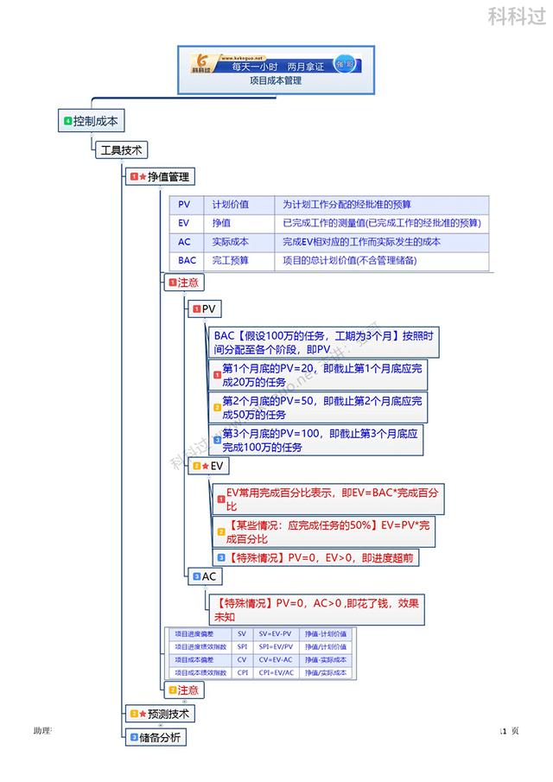
Task: Toggle collapse marker below orange 注意 node
Action: [x=184, y=702]
